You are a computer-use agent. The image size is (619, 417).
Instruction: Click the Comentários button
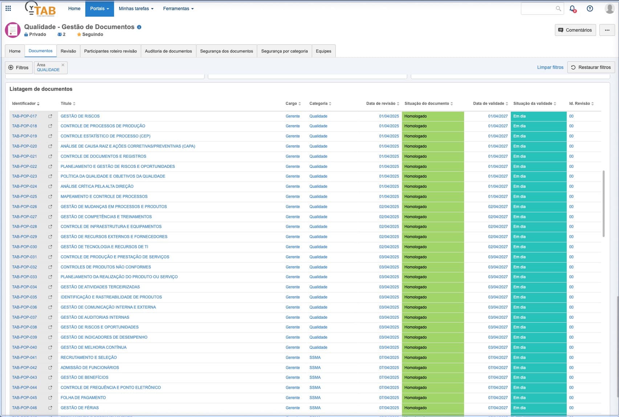(575, 30)
